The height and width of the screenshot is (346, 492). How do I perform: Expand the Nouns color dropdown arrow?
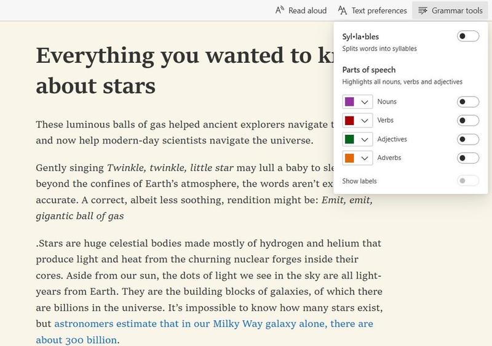point(365,102)
